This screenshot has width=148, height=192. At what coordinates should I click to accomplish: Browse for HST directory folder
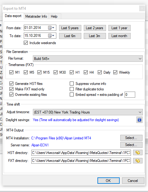pyautogui.click(x=138, y=152)
